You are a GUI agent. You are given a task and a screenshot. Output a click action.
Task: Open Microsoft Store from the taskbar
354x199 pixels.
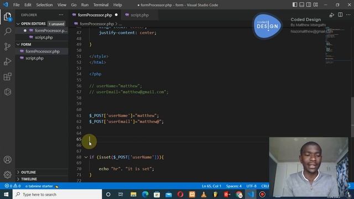157,194
